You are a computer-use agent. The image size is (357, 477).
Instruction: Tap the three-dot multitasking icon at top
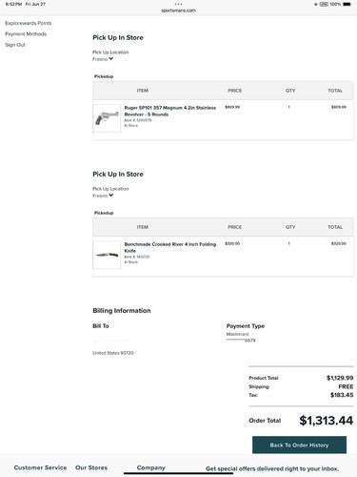tap(178, 4)
